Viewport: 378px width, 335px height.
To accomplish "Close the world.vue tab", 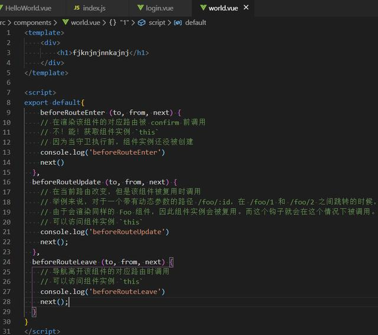I will 246,8.
